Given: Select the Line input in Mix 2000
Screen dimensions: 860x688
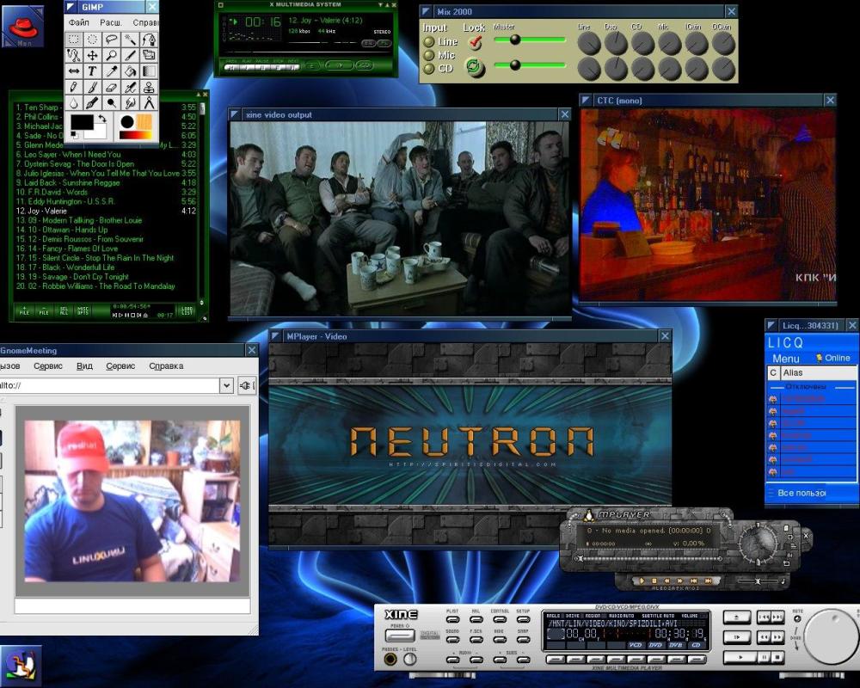Looking at the screenshot, I should click(429, 41).
